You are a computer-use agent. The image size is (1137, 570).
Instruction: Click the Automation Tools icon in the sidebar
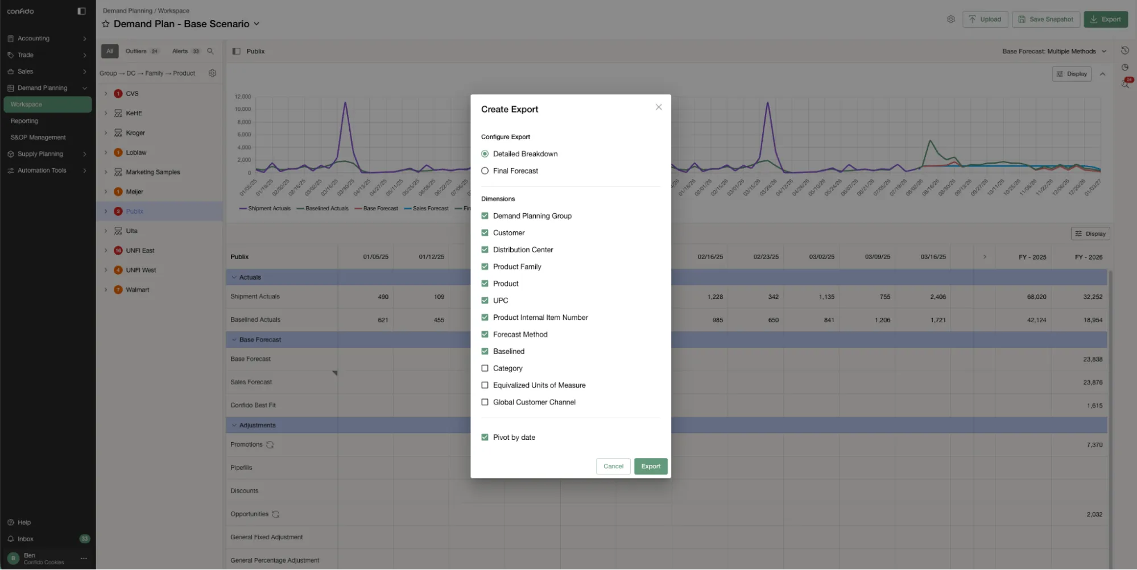tap(11, 170)
